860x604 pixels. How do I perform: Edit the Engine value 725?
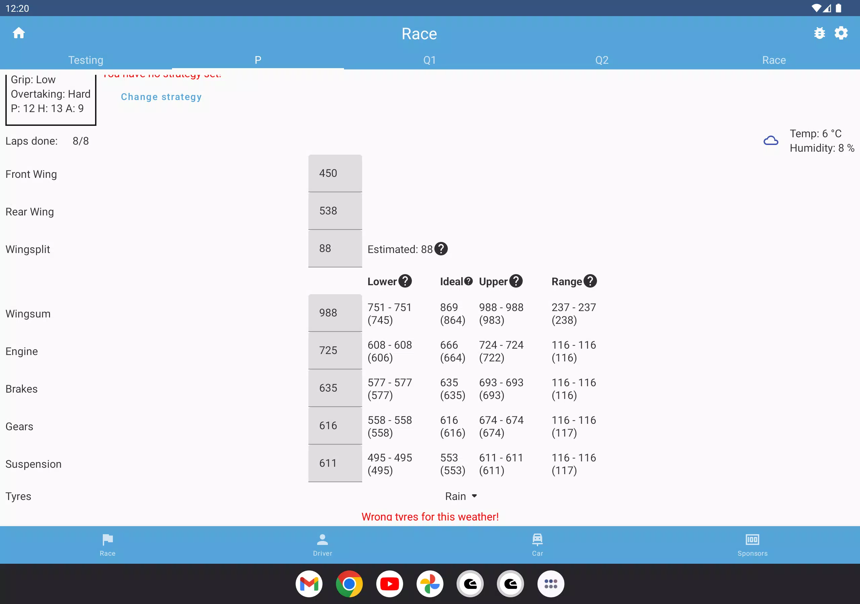point(335,351)
